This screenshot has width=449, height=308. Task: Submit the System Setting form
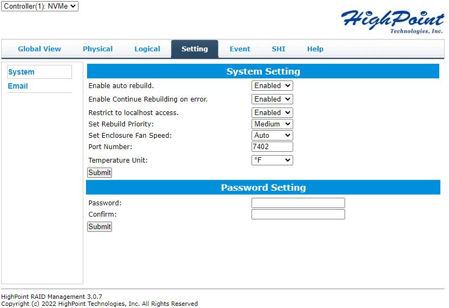[100, 172]
